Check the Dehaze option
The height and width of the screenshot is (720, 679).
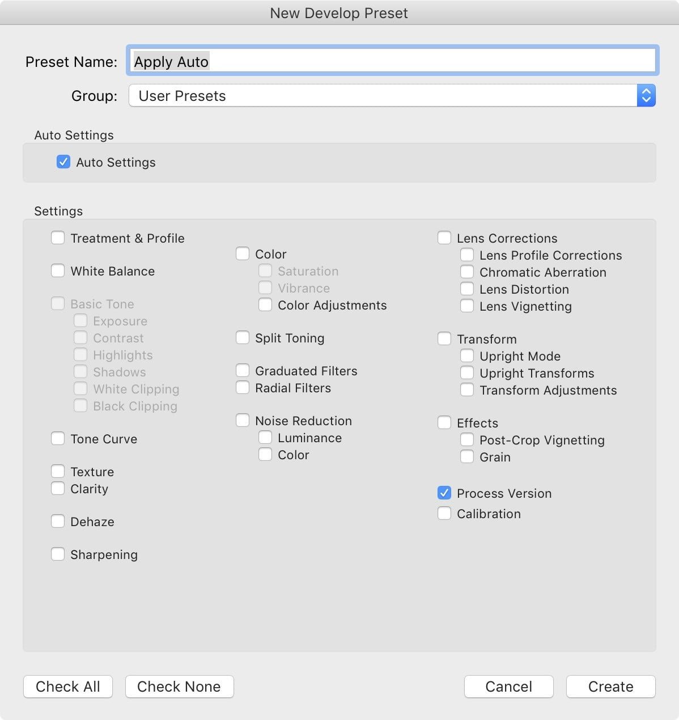click(58, 521)
